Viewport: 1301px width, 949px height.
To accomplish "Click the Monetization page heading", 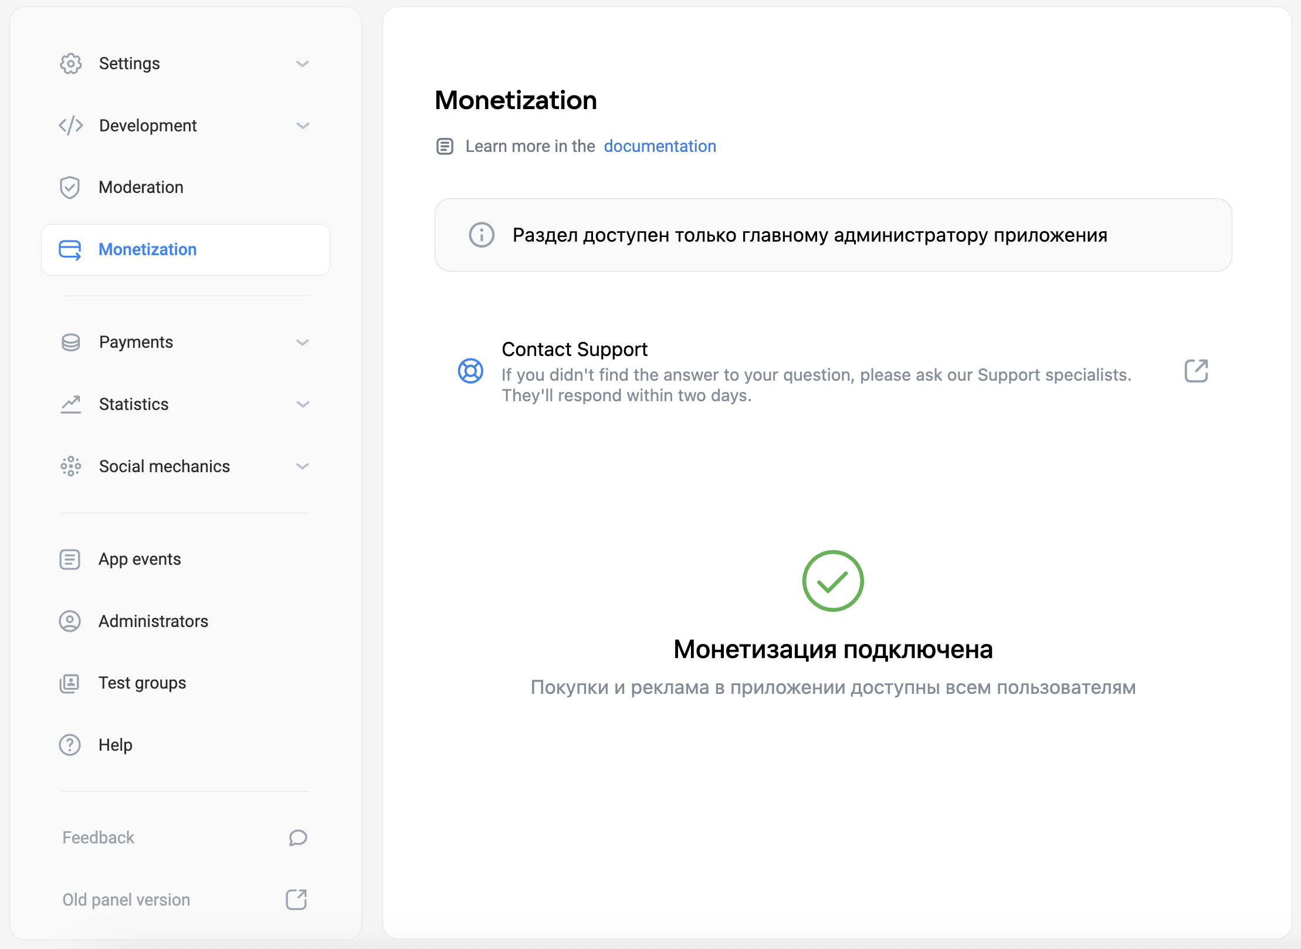I will pyautogui.click(x=516, y=100).
